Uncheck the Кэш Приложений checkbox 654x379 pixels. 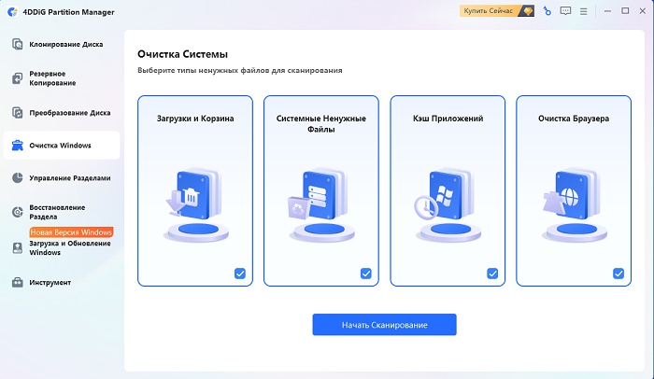click(492, 274)
